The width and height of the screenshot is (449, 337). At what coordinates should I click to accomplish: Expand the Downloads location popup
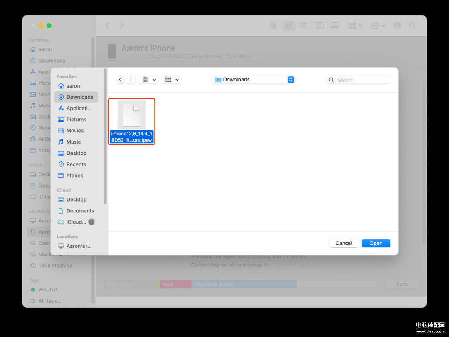pos(291,80)
